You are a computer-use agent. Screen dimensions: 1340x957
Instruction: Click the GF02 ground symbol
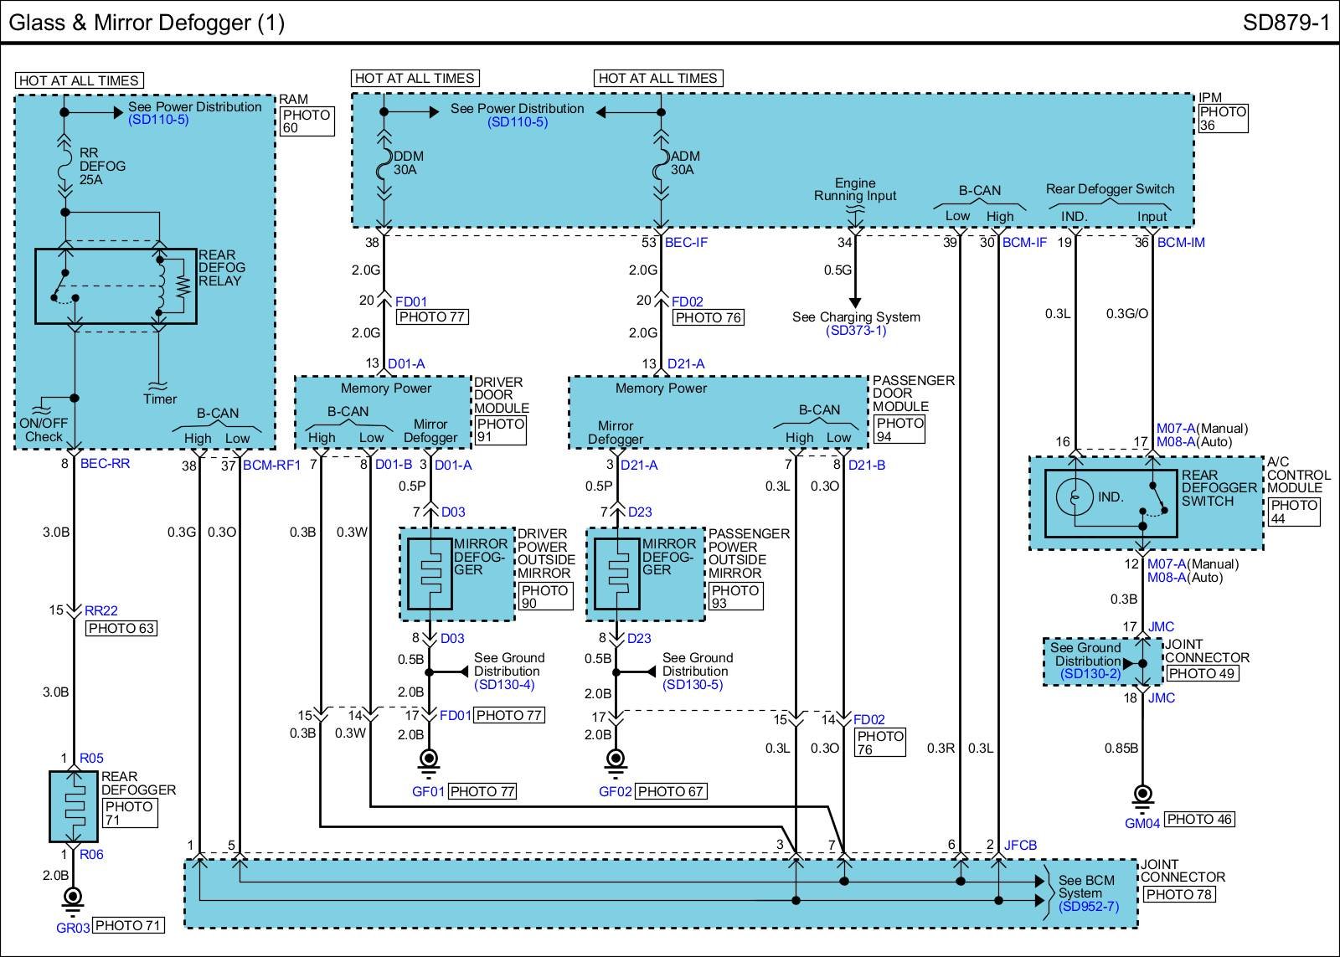pos(616,760)
